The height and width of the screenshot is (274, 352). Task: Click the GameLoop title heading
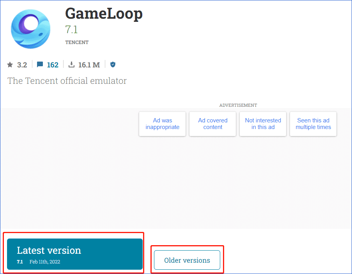[104, 14]
